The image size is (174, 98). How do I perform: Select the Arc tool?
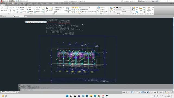coord(14,9)
